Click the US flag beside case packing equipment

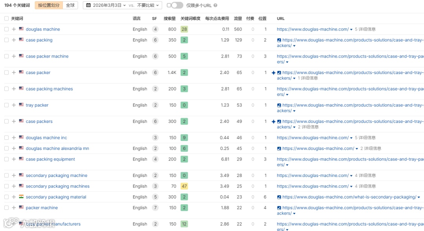21,159
